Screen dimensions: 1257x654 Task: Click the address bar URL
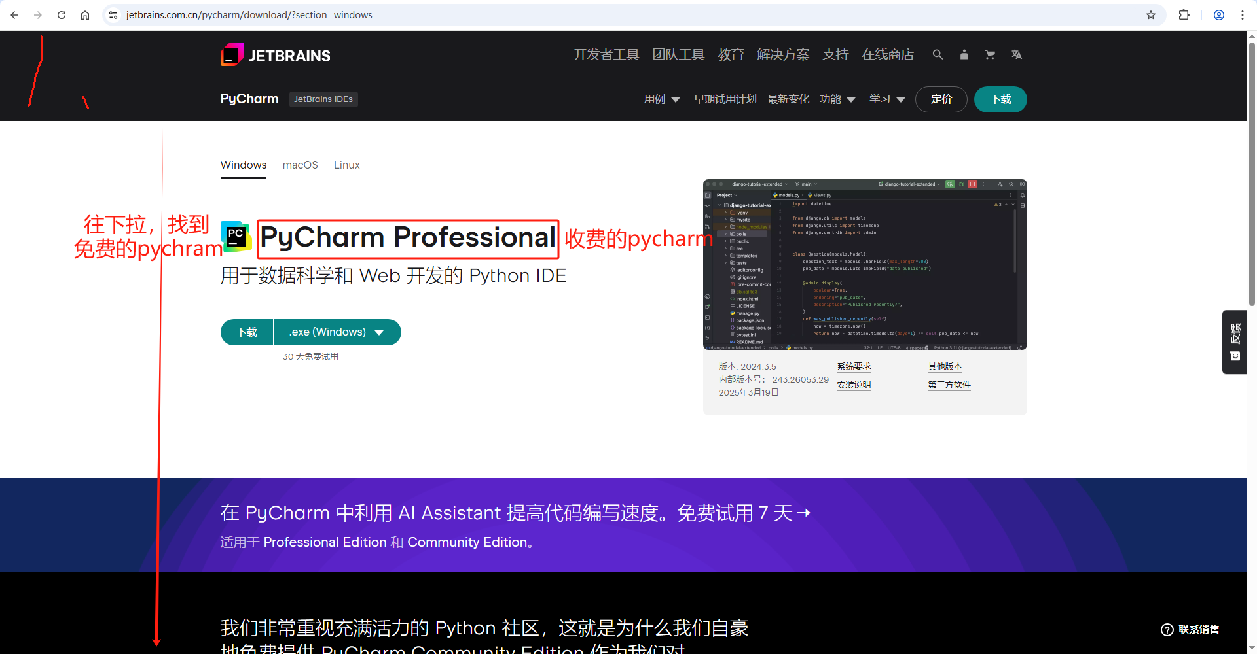tap(249, 15)
